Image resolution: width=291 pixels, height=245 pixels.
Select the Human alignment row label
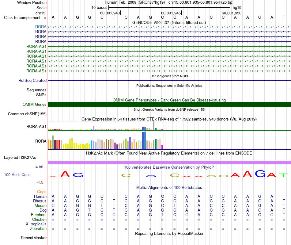click(x=40, y=197)
